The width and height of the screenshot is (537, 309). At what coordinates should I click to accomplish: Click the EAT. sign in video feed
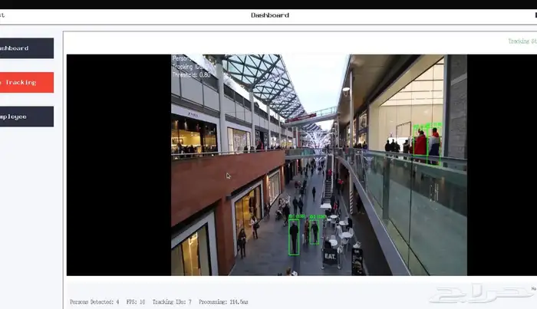click(330, 256)
